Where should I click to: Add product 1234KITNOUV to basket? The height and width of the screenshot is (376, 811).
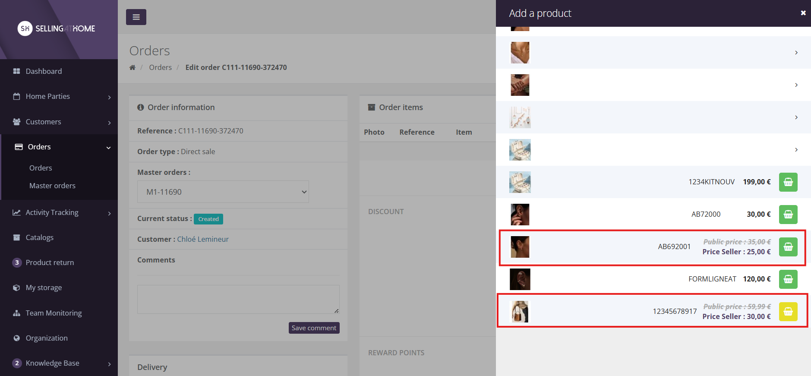788,182
